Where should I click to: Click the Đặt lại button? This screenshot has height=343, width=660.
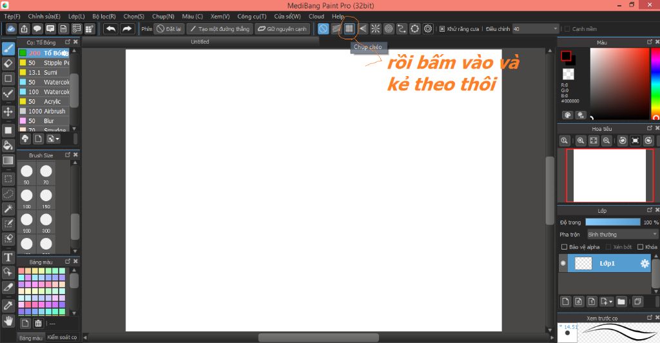[169, 29]
